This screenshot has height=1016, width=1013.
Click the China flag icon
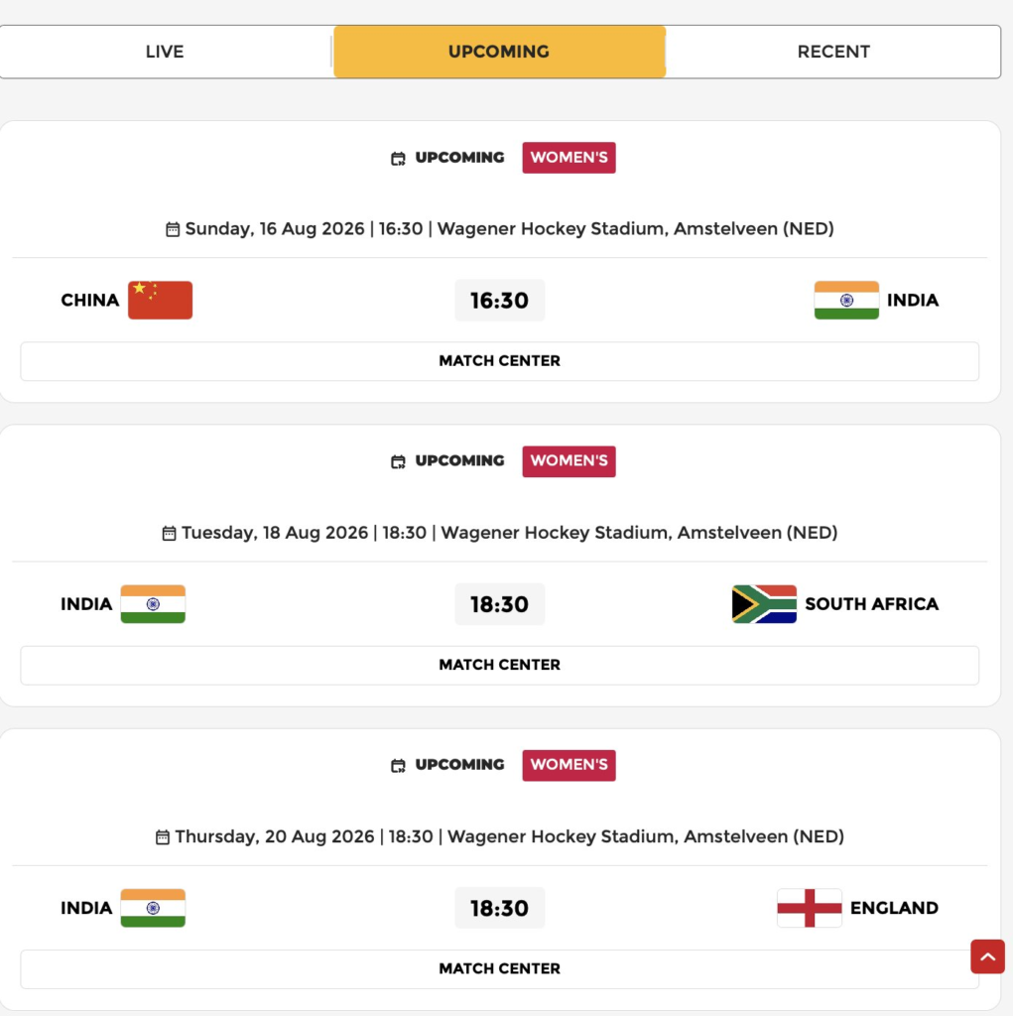tap(160, 300)
